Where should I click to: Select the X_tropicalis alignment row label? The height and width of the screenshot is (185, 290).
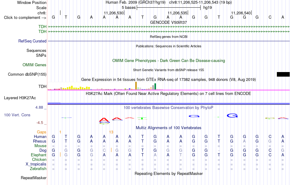pyautogui.click(x=36, y=164)
